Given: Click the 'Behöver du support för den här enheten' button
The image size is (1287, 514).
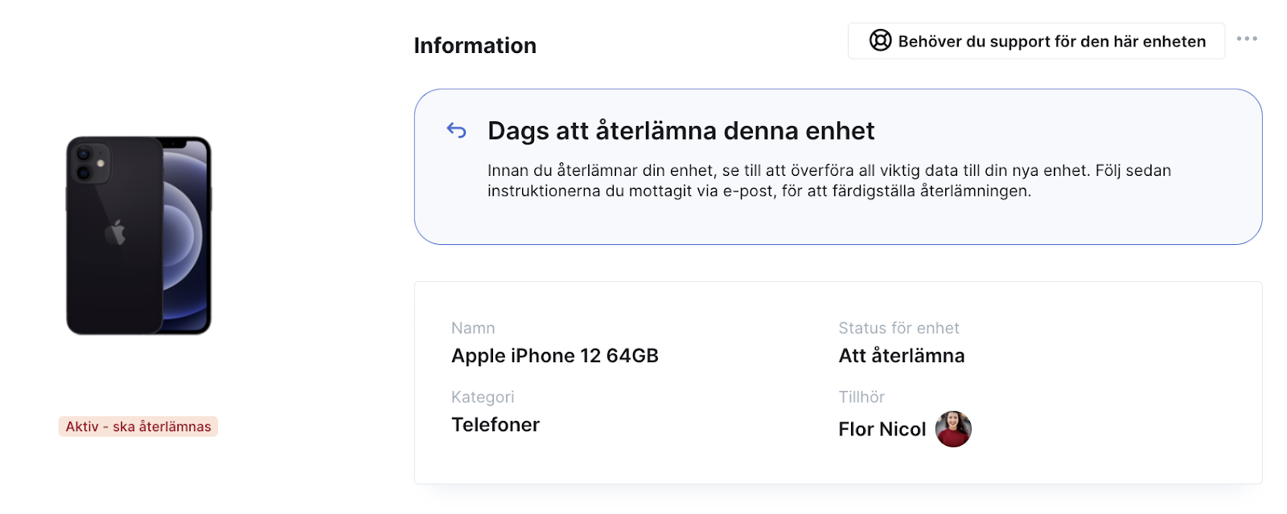Looking at the screenshot, I should 1036,41.
